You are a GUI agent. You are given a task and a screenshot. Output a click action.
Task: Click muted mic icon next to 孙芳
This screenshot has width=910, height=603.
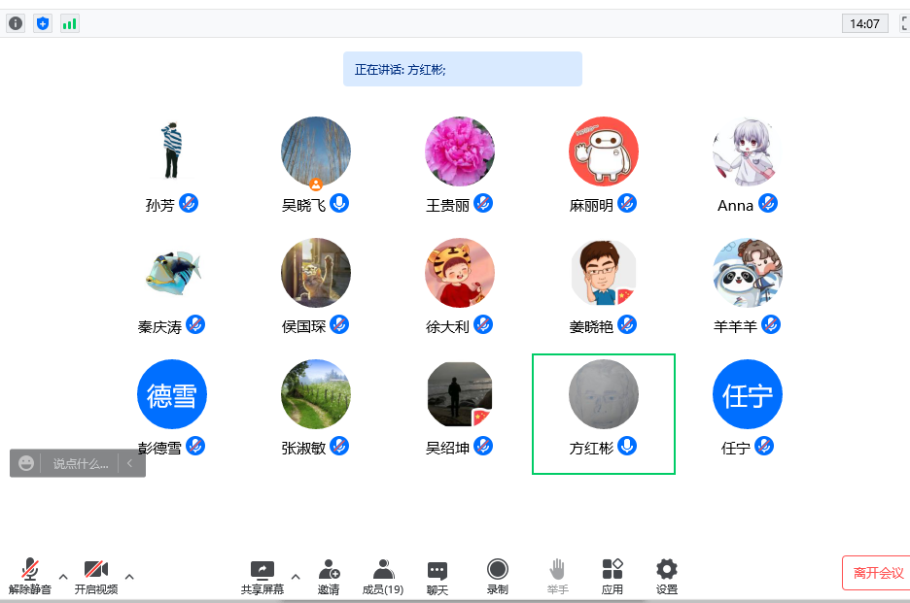click(x=188, y=204)
